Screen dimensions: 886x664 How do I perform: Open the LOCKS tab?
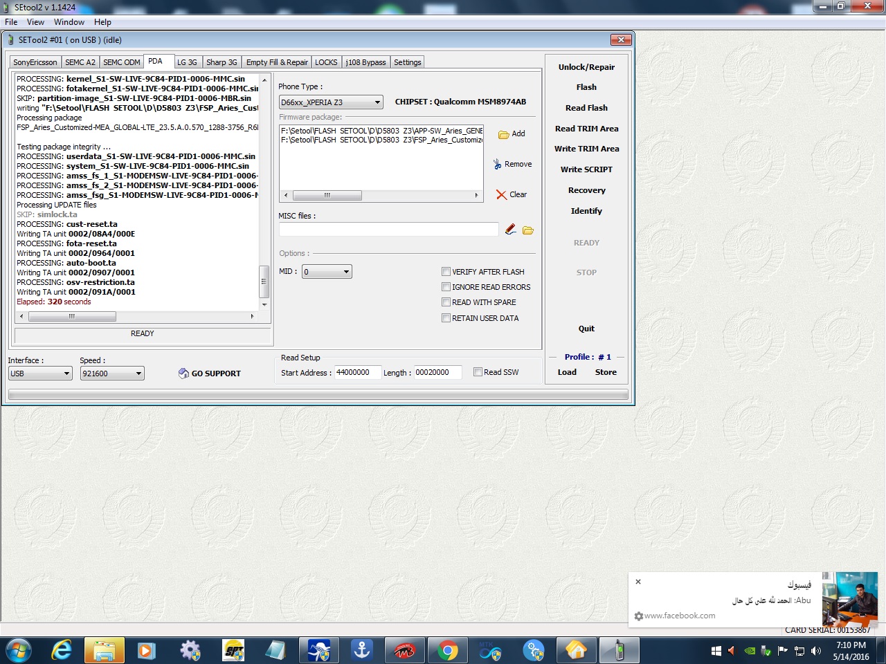(326, 62)
